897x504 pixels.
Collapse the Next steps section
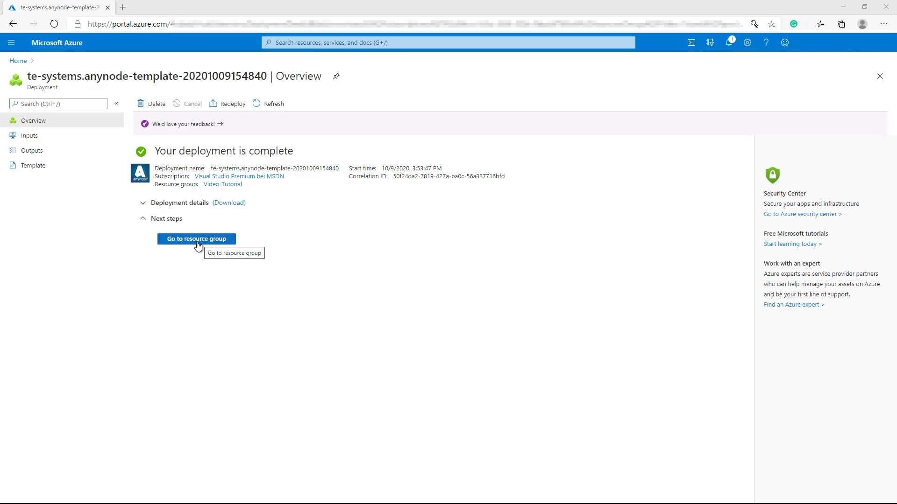[x=143, y=218]
